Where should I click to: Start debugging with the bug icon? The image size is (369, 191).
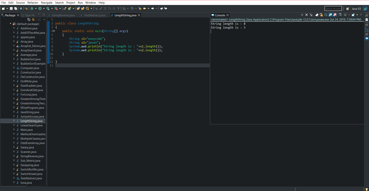point(32,8)
